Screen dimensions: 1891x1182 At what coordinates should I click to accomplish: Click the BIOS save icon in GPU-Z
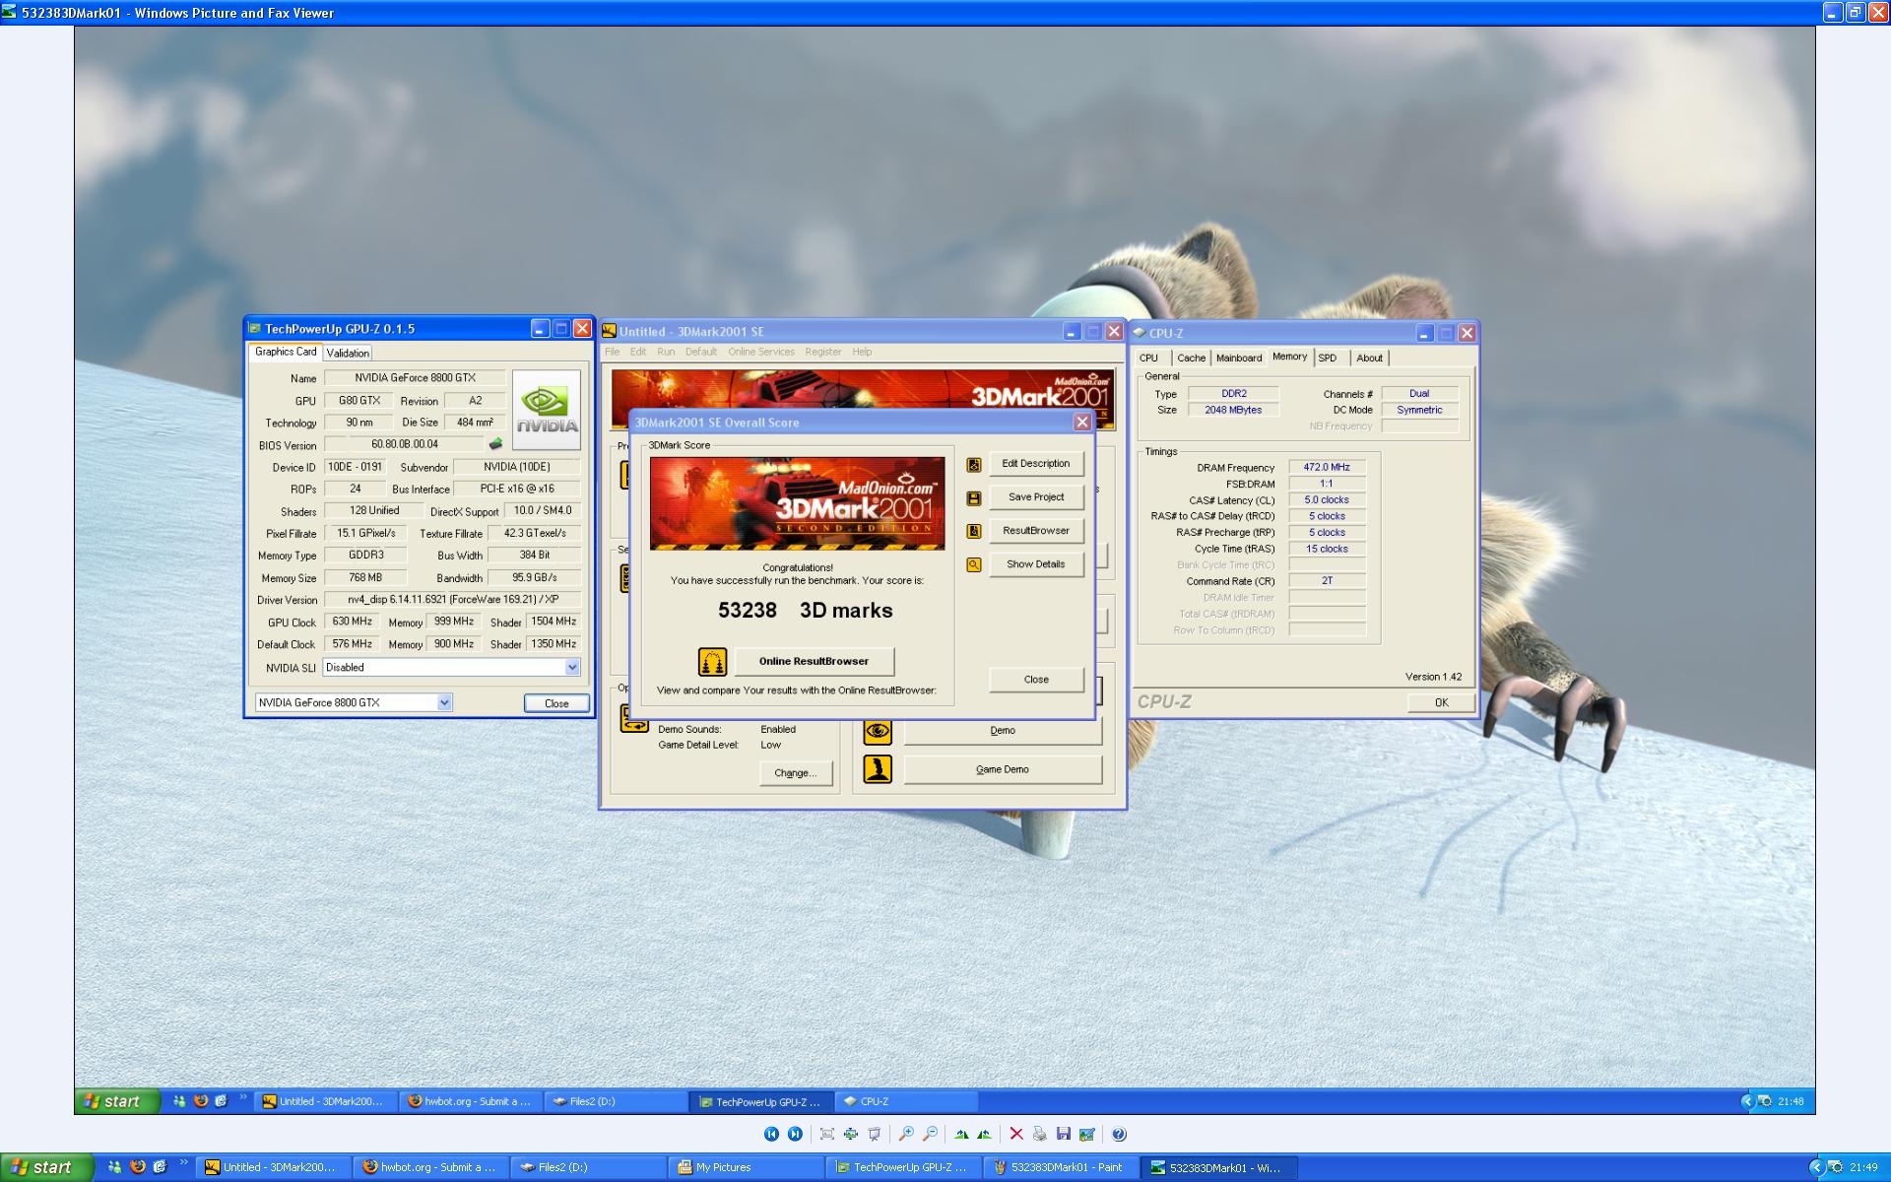(x=495, y=444)
